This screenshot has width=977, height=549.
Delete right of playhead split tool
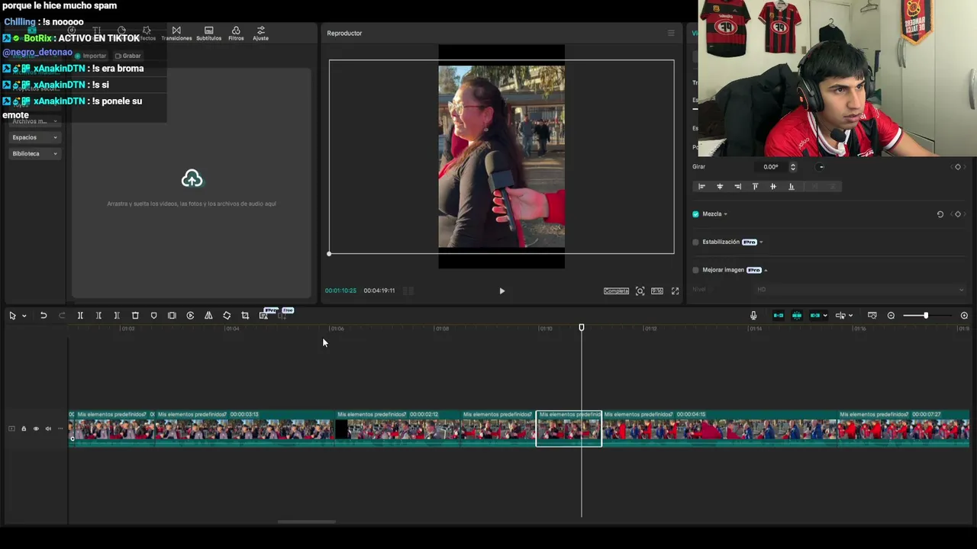(x=117, y=316)
